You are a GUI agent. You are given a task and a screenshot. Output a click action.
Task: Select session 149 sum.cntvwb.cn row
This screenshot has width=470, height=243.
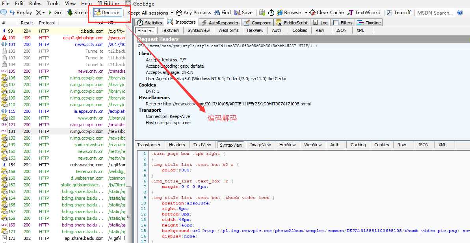[63, 145]
